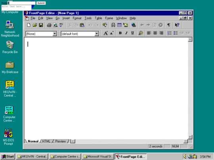Open the Frame menu
Screen dimensions: 214x160
pyautogui.click(x=109, y=18)
